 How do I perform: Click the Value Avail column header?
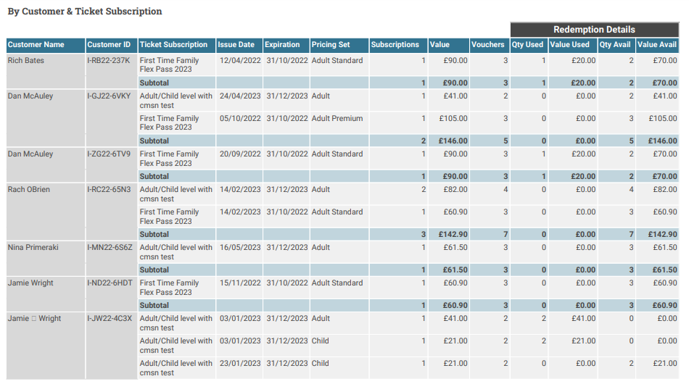point(657,45)
